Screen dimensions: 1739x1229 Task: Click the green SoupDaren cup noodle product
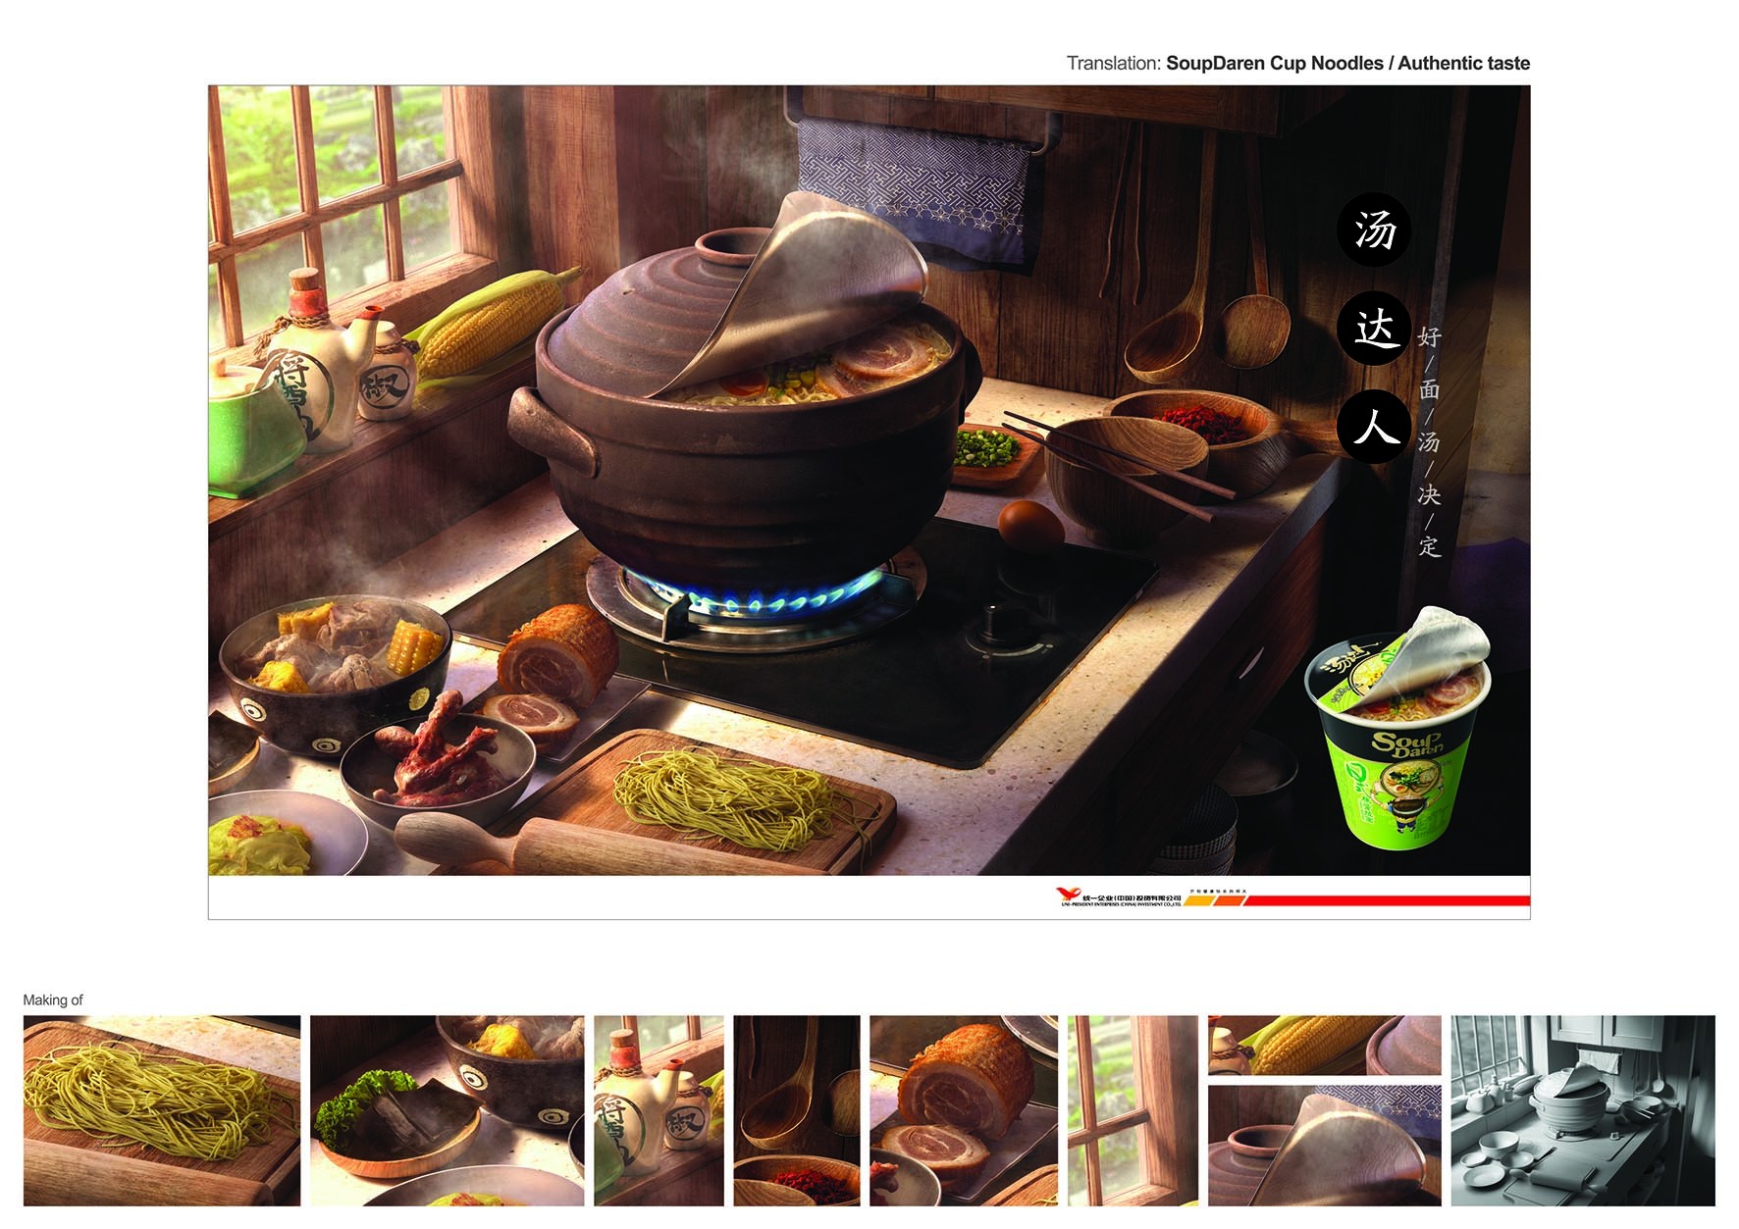tap(1396, 728)
